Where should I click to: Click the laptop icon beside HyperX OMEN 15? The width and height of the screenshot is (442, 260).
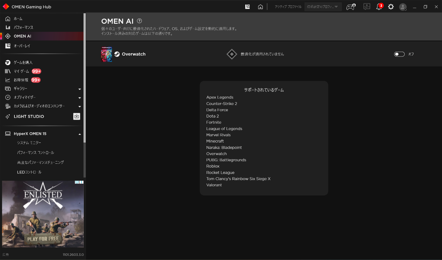pos(8,134)
